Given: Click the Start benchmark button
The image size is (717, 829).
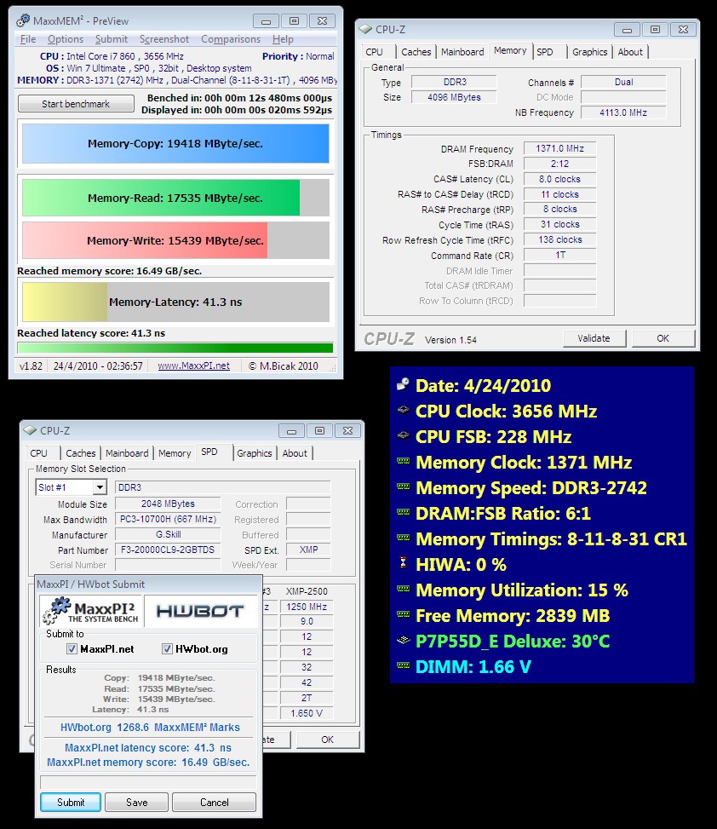Looking at the screenshot, I should click(x=76, y=104).
